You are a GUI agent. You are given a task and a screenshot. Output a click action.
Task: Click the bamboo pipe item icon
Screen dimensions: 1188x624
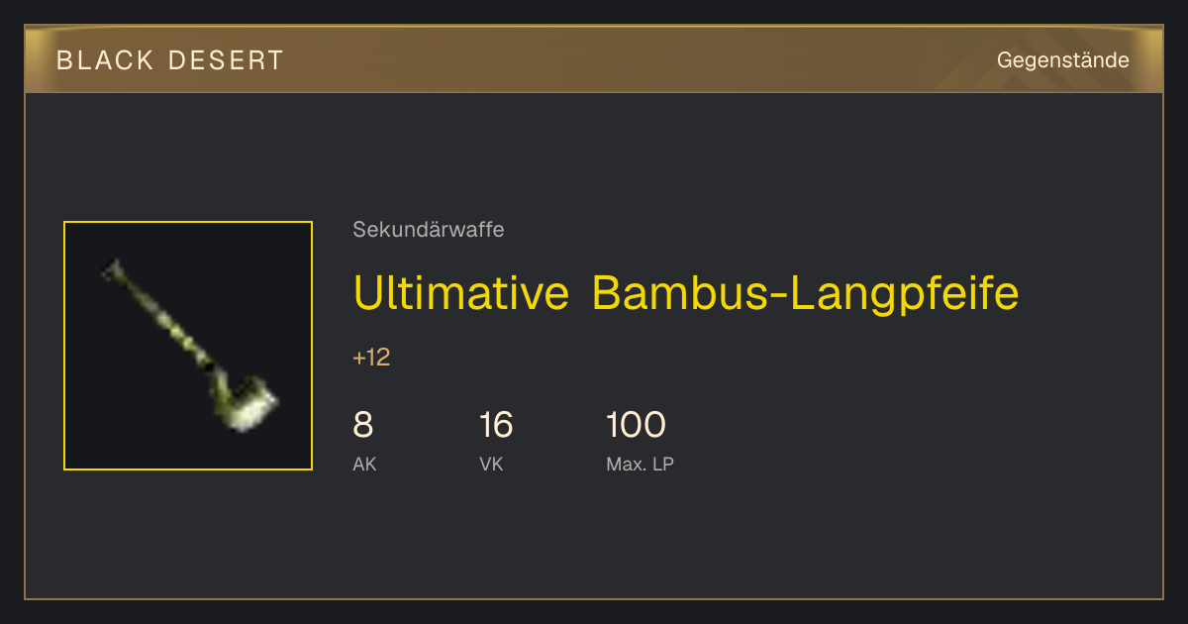[x=188, y=346]
